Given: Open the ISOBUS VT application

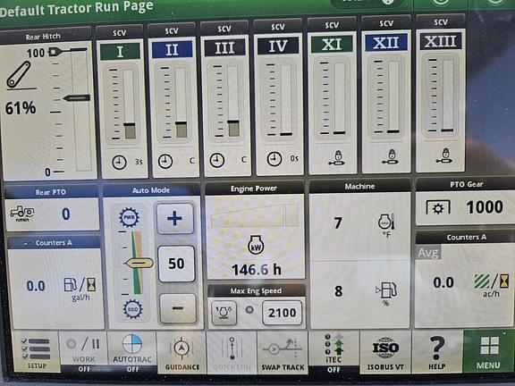Looking at the screenshot, I should pos(385,352).
